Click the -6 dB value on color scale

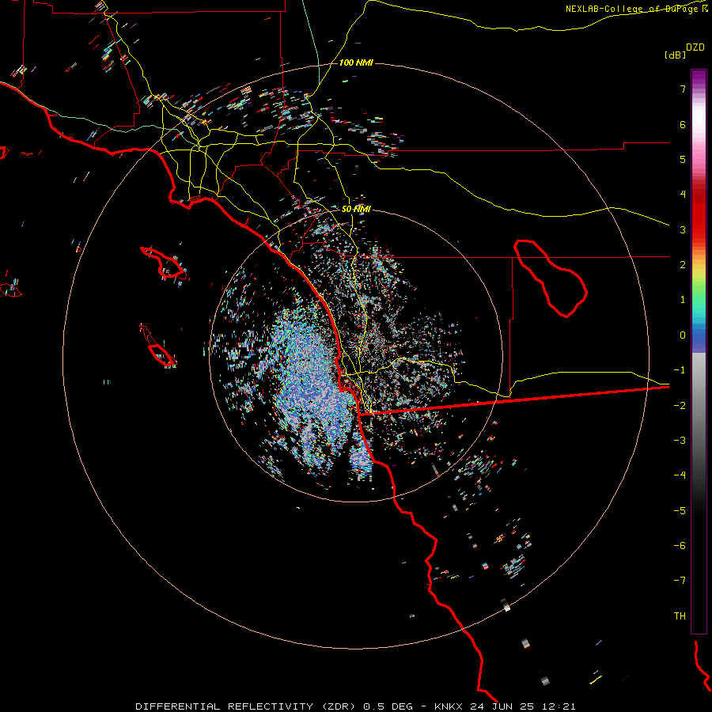pos(680,545)
